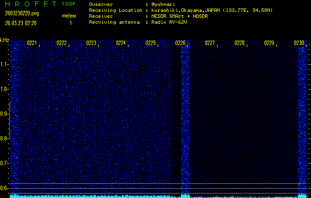Viewport: 311px width, 198px height.
Task: Click the 1.0 frequency axis label
Action: point(4,89)
